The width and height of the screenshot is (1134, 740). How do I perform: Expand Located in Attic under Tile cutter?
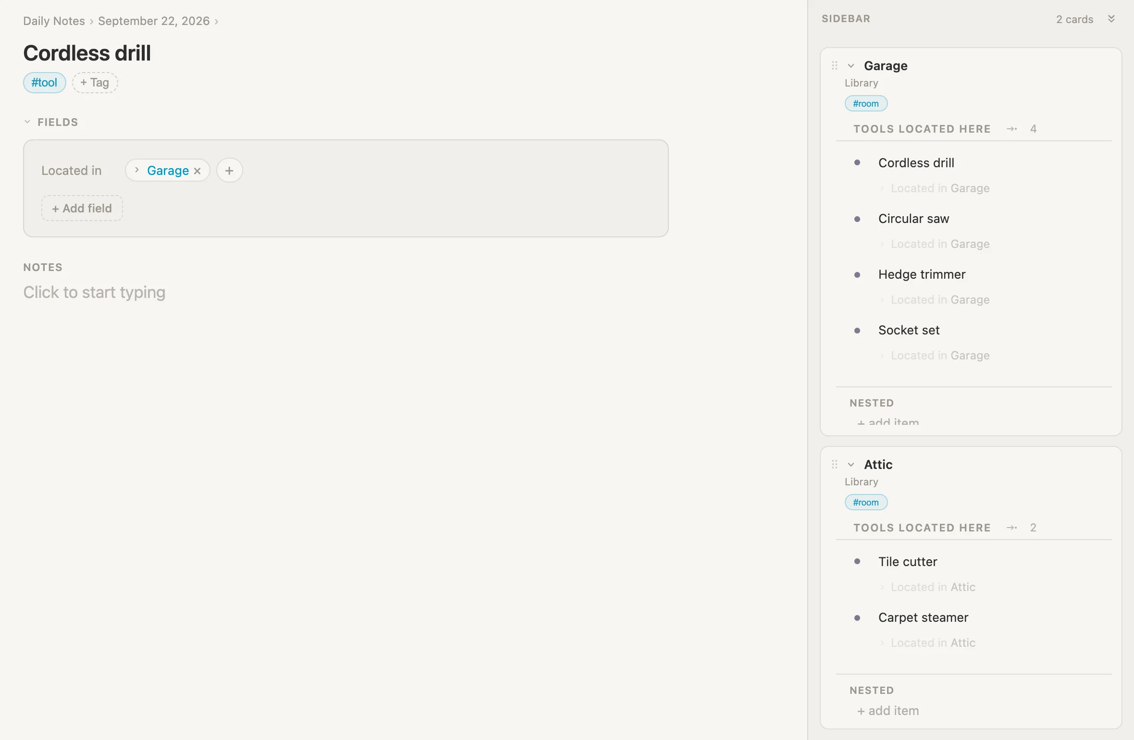tap(882, 587)
